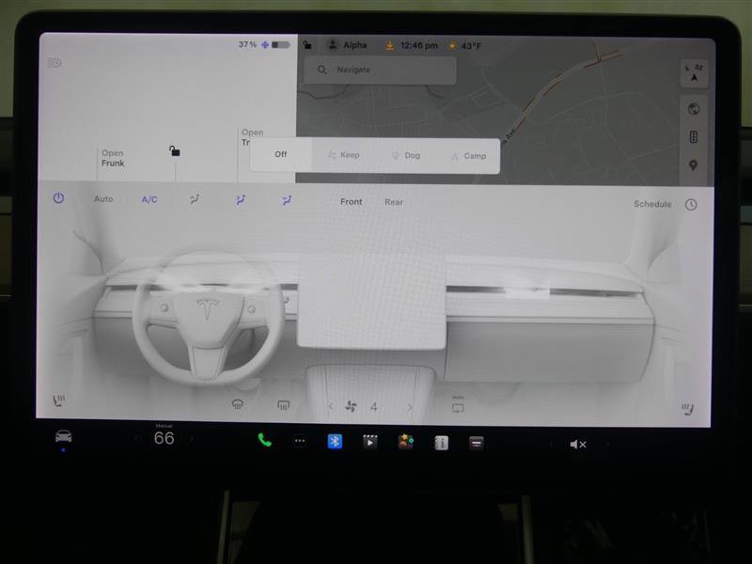This screenshot has width=752, height=564.
Task: Turn climate power off with the power icon
Action: coord(56,199)
